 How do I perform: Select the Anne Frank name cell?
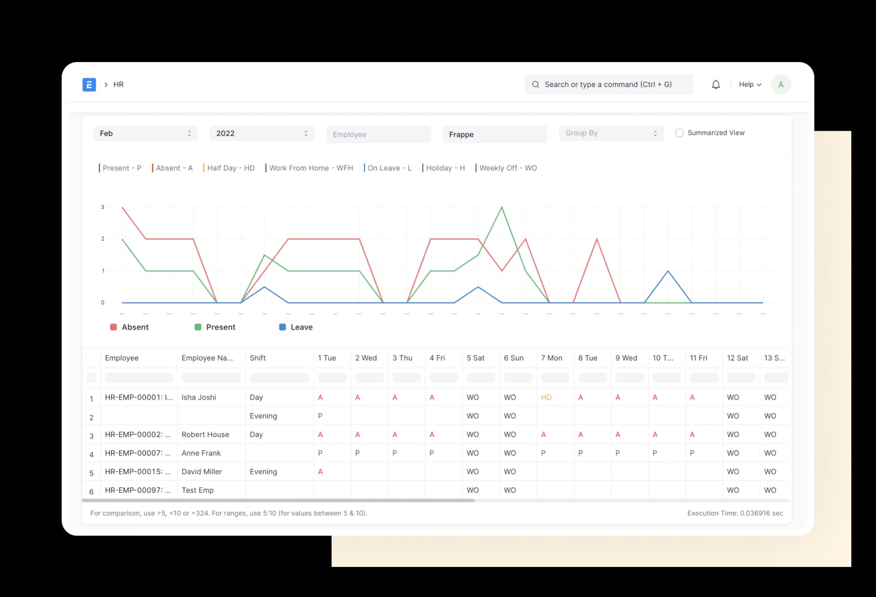click(x=211, y=453)
